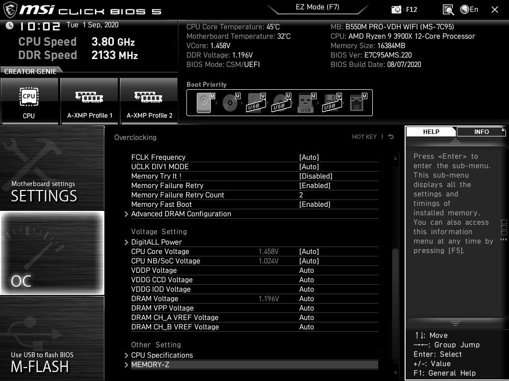Select the USB hard disk boot device icon
Screen dimensions: 509x381
256,103
